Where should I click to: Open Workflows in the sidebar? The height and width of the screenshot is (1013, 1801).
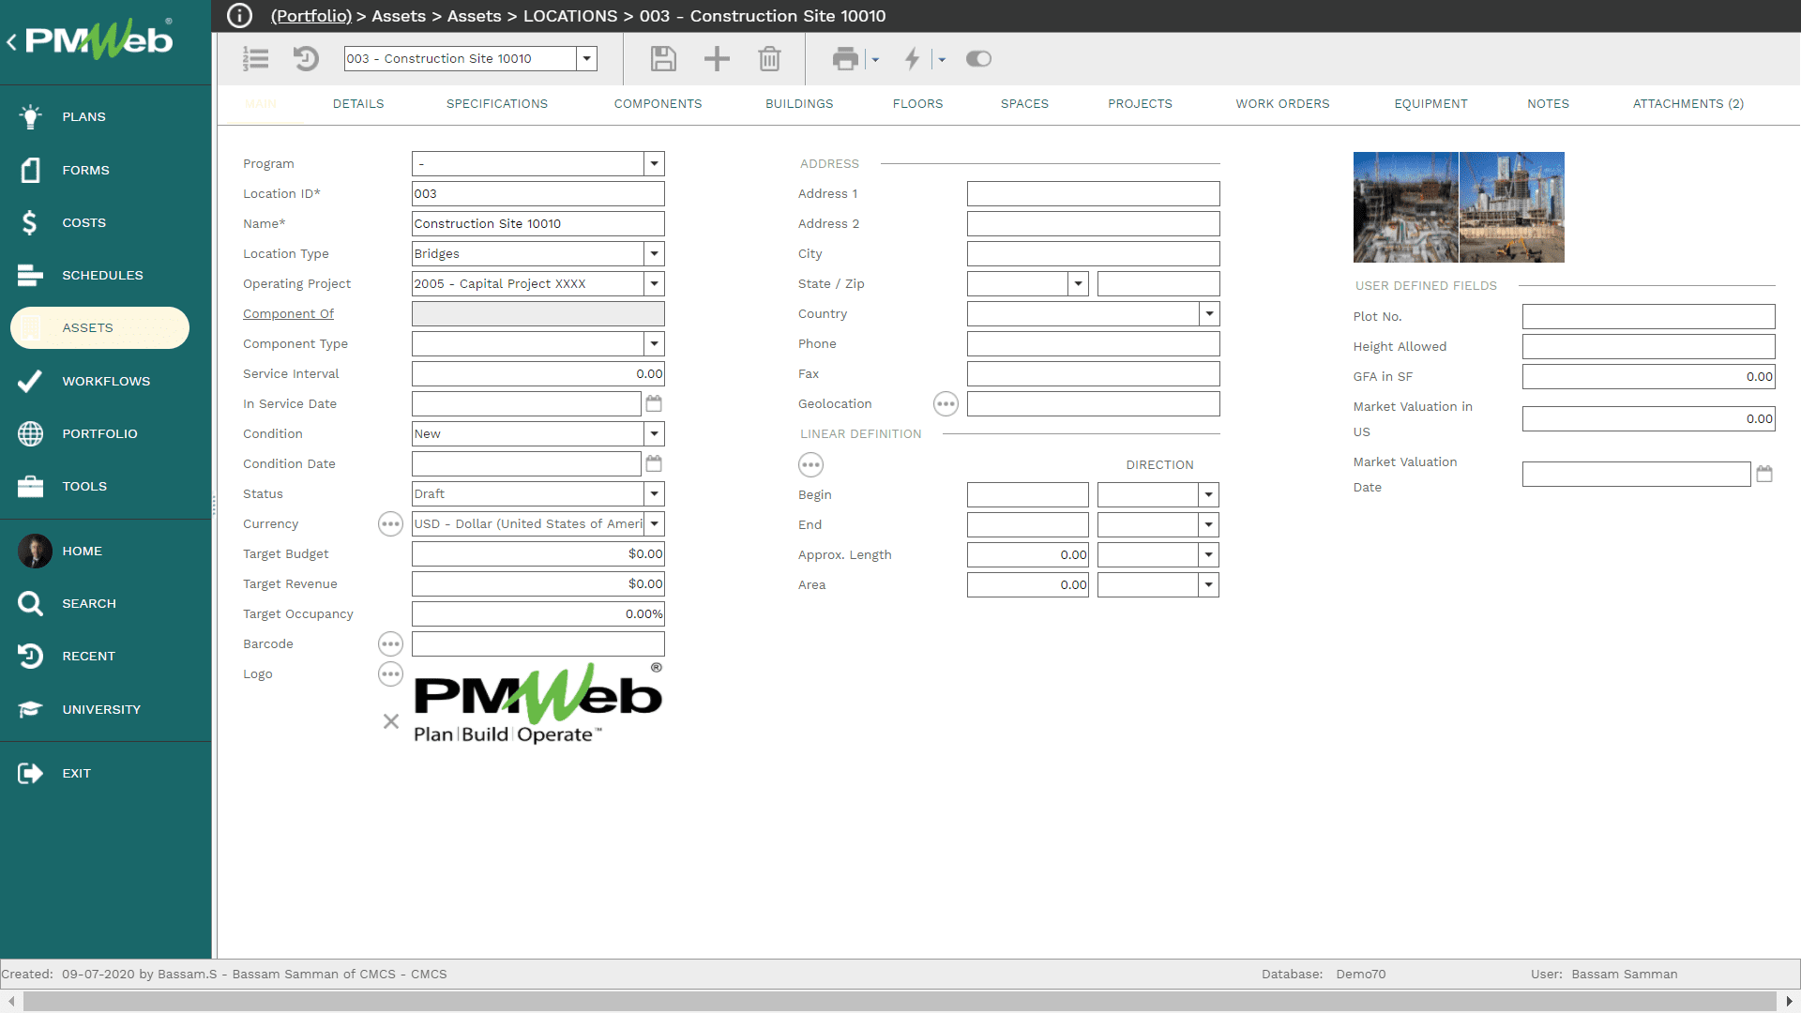coord(106,382)
